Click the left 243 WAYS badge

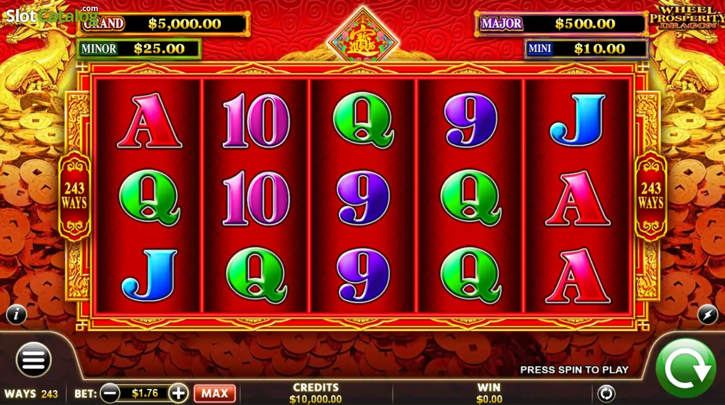(75, 195)
